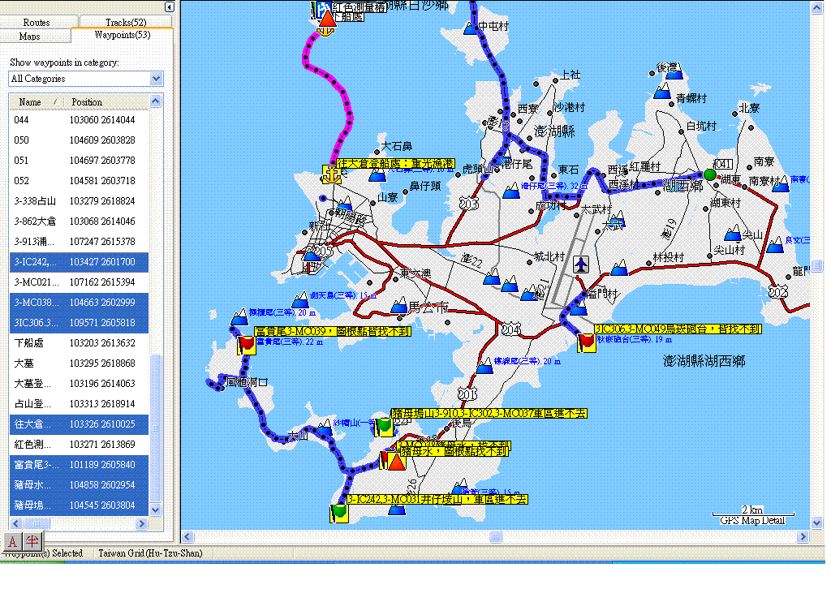Select waypoint row 豬母水...
This screenshot has width=831, height=602.
click(x=79, y=485)
